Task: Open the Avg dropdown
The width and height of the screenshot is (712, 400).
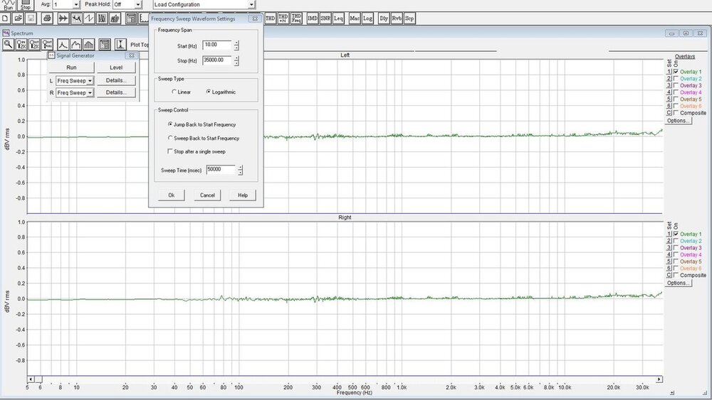Action: point(76,4)
